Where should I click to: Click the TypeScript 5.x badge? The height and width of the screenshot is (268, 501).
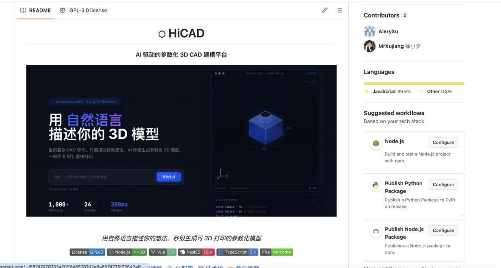237,252
